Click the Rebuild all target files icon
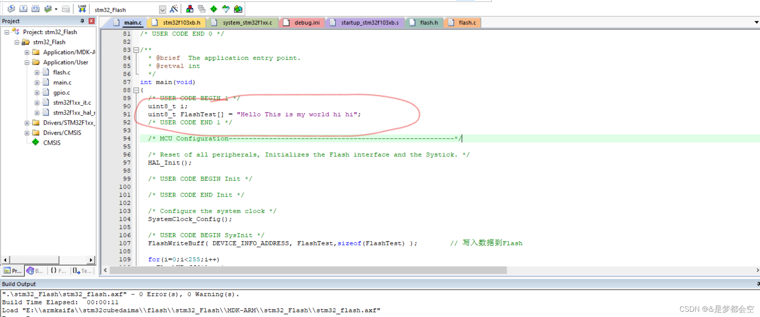 click(35, 9)
